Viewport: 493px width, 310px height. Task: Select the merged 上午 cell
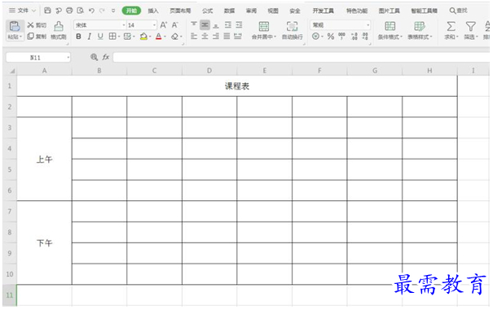(x=44, y=159)
